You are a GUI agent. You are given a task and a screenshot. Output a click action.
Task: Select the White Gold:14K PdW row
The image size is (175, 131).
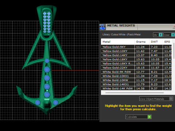(136, 88)
